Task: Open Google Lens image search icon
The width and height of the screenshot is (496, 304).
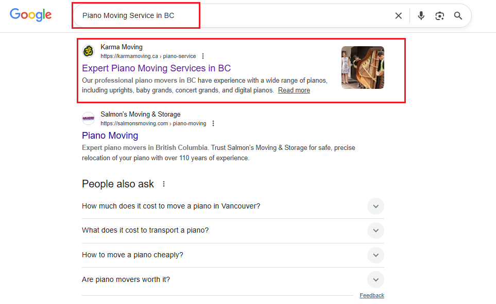Action: point(439,16)
